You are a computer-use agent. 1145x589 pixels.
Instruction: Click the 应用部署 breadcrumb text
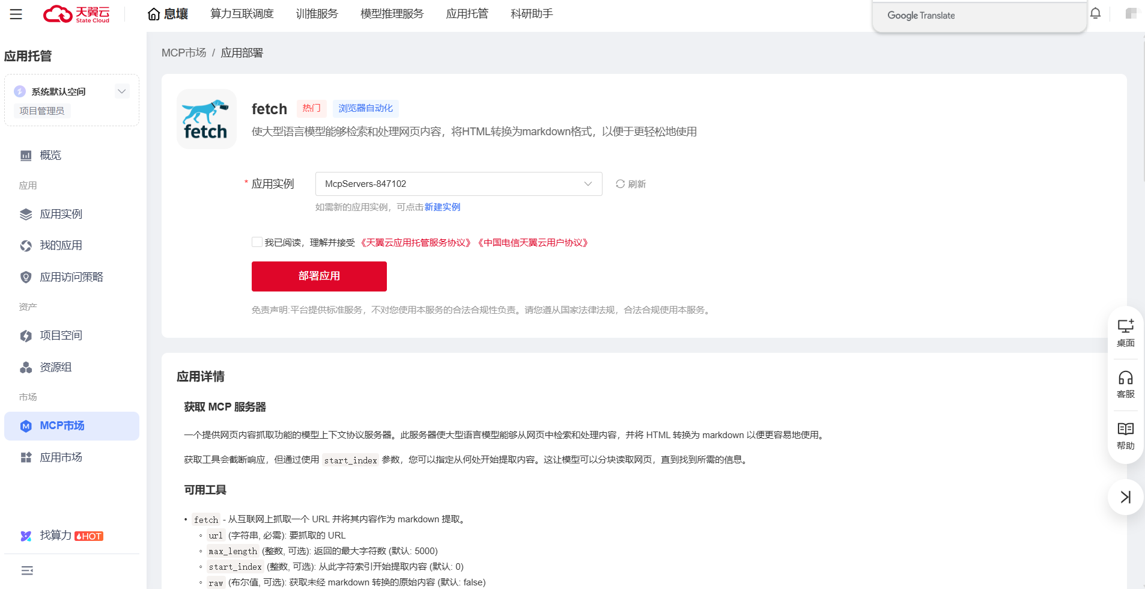pos(242,53)
